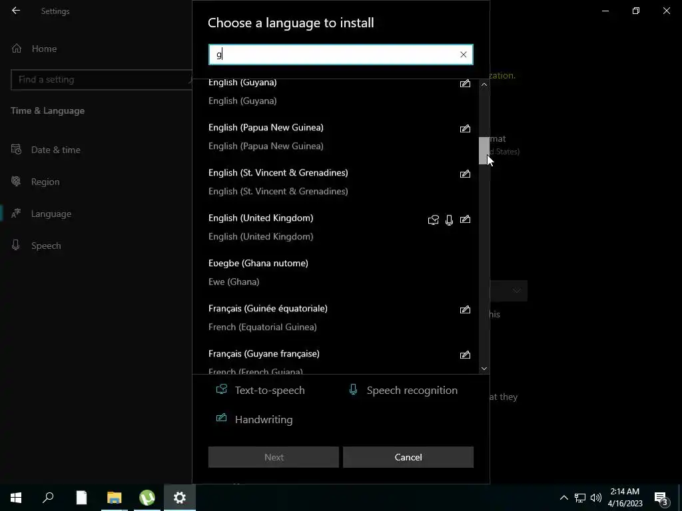Click the back arrow in Settings
The height and width of the screenshot is (511, 682).
(x=16, y=11)
